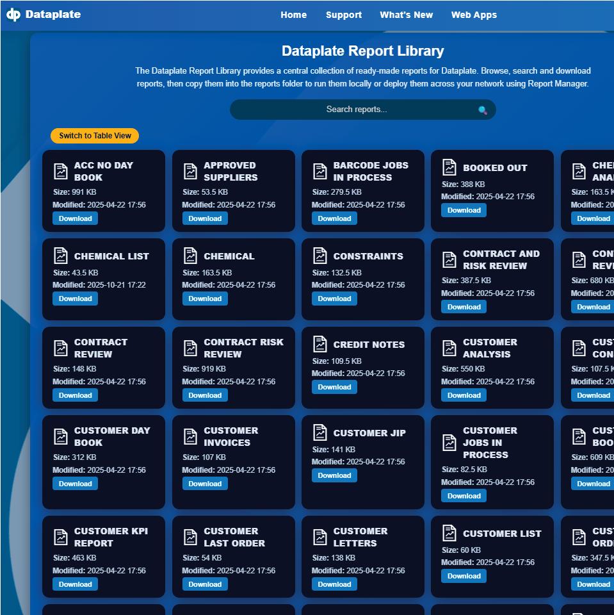614x615 pixels.
Task: Download the CUSTOMER LIST report
Action: coord(464,576)
